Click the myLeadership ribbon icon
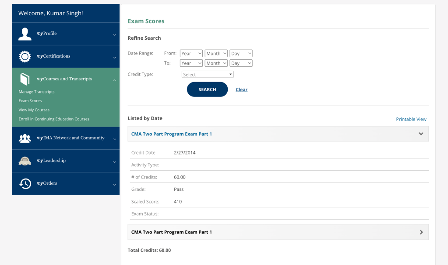Screen dimensions: 448x265 (x=25, y=161)
